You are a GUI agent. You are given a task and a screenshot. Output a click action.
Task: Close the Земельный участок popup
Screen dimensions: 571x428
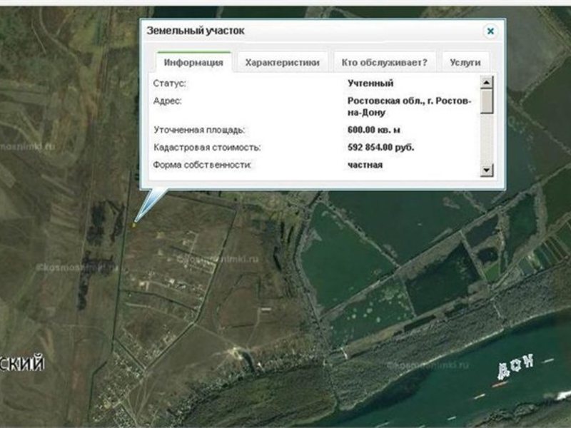click(490, 31)
